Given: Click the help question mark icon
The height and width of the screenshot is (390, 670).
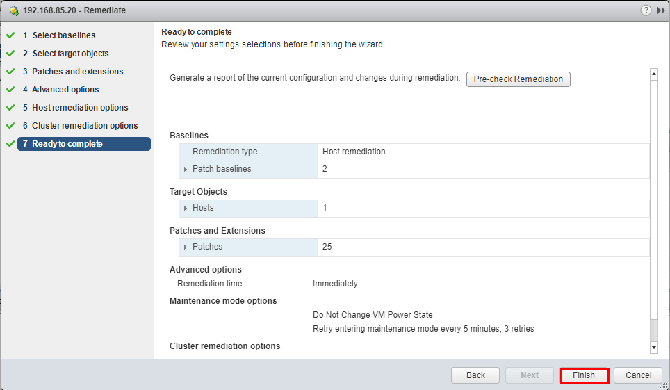Looking at the screenshot, I should pyautogui.click(x=646, y=10).
